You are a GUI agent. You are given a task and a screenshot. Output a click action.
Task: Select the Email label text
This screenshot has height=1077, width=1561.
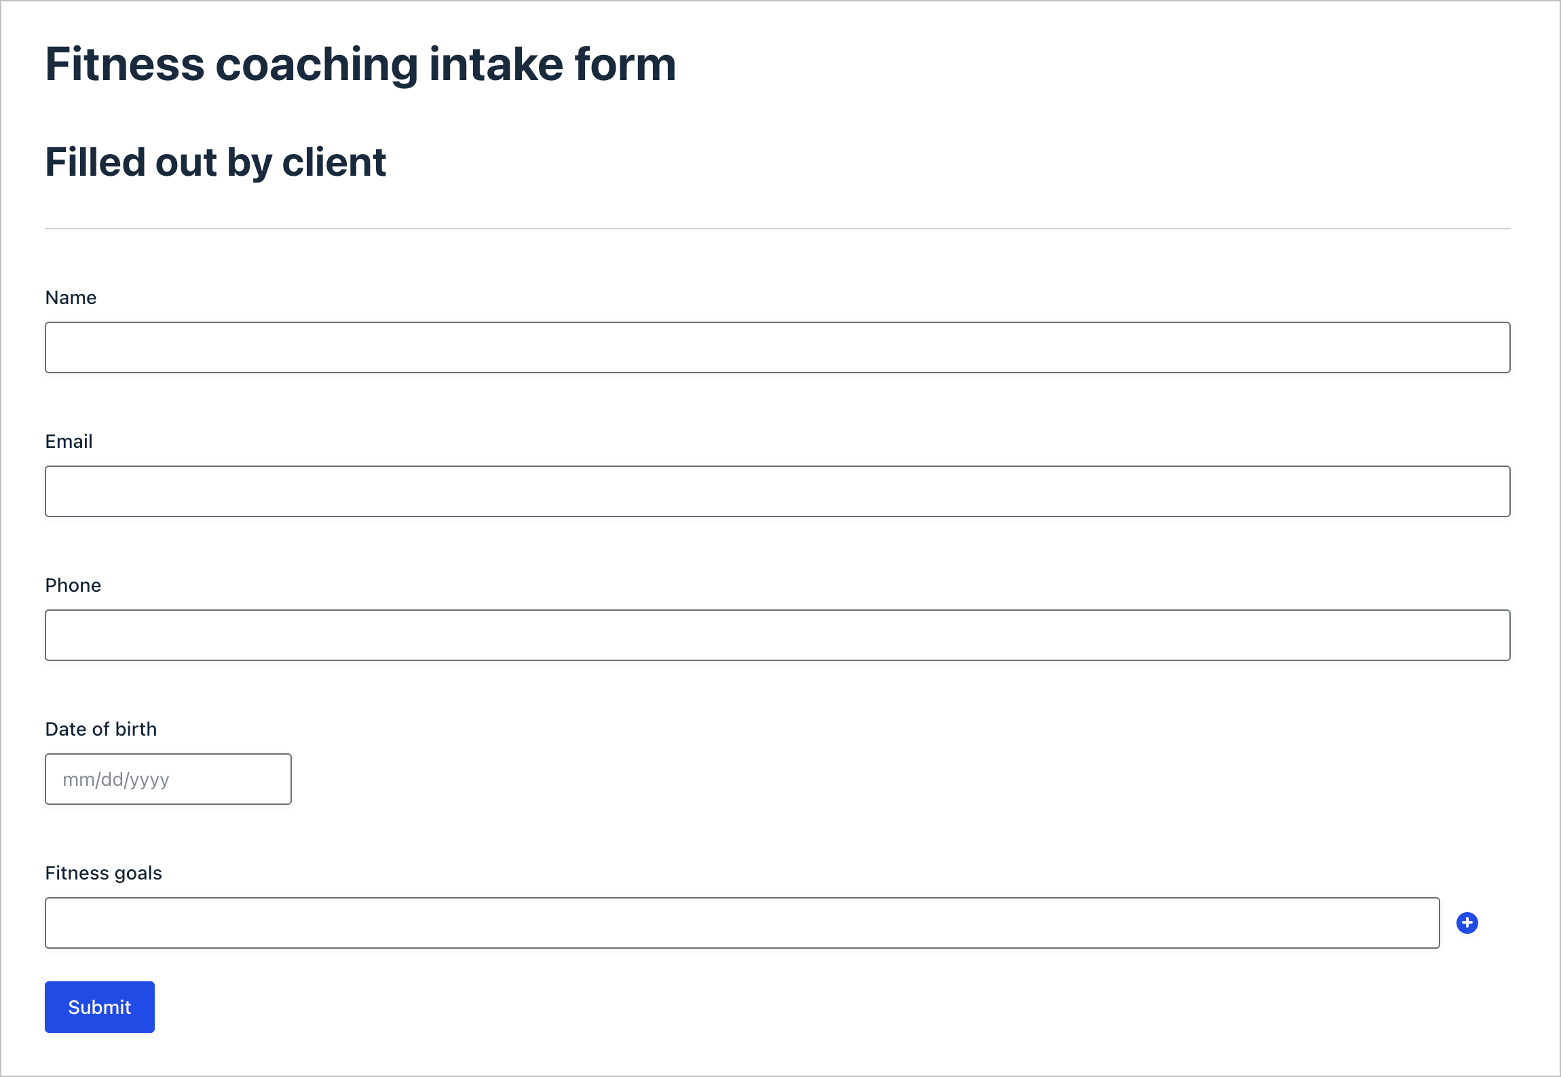click(69, 441)
